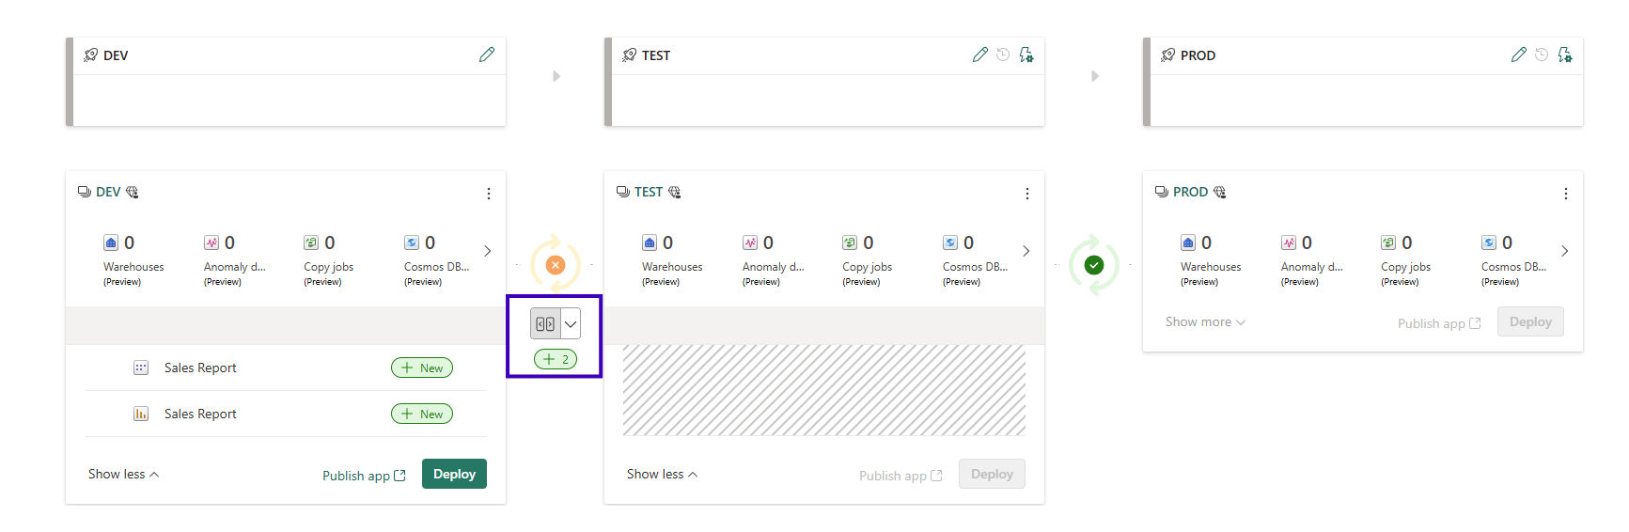
Task: Select the Sales Report report chart icon
Action: 141,414
